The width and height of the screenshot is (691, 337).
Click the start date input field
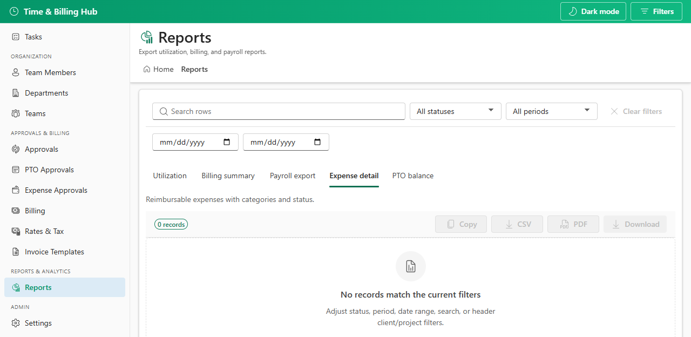pos(195,142)
